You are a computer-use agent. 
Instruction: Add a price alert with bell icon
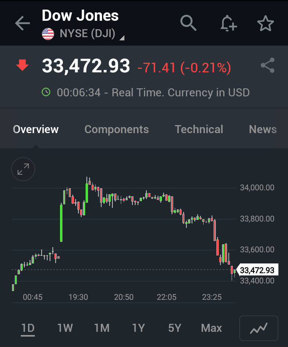tap(228, 23)
